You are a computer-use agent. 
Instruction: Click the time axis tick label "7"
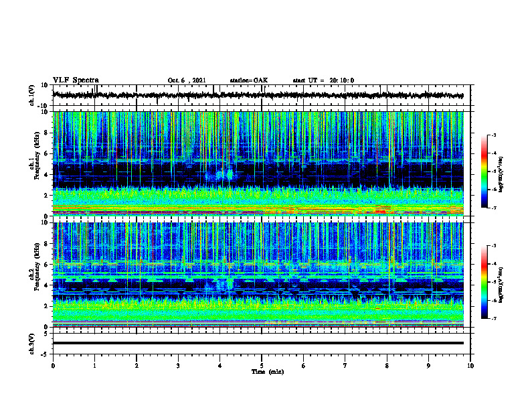(345, 366)
